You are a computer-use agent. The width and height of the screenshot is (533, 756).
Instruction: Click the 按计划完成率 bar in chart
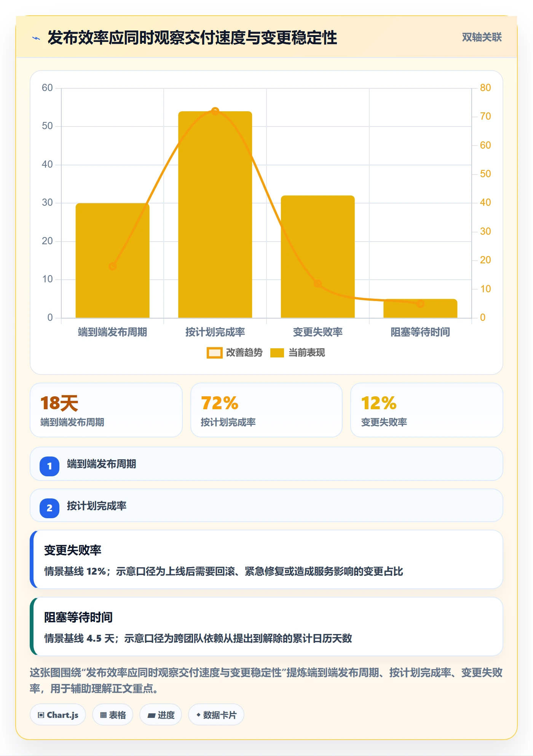[215, 215]
